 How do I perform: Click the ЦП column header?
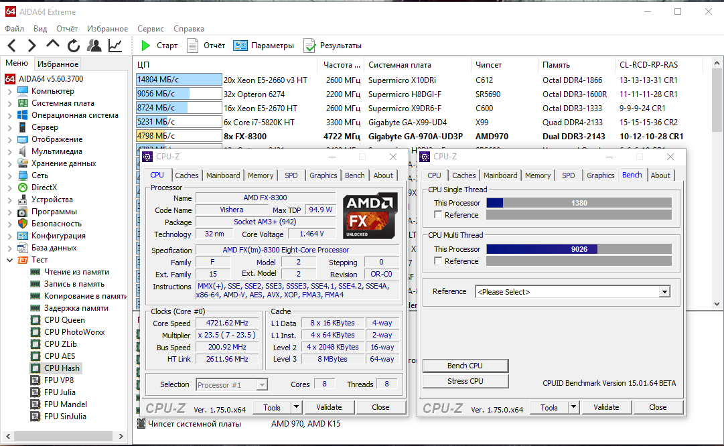[x=225, y=65]
